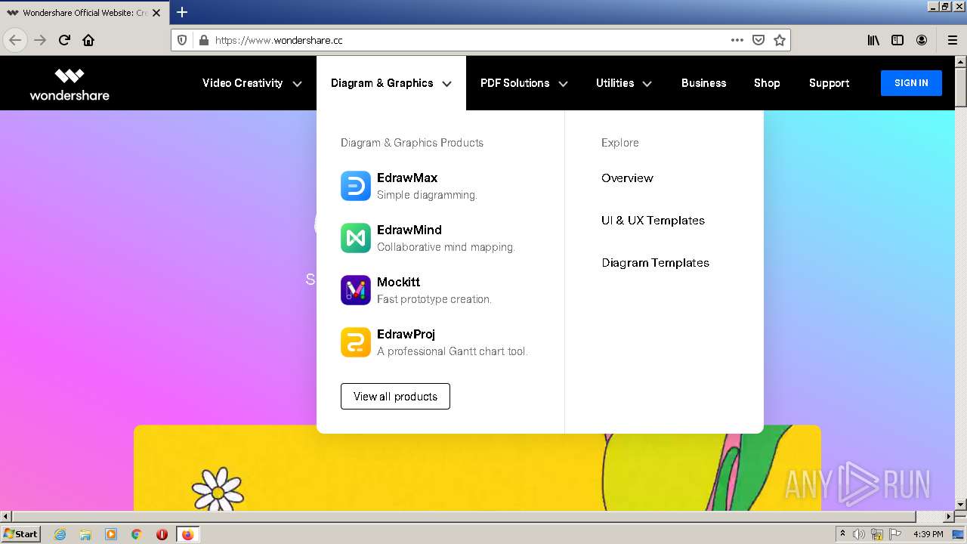Click the 'Diagram & Graphics Products' heading
This screenshot has height=544, width=967.
pyautogui.click(x=412, y=143)
